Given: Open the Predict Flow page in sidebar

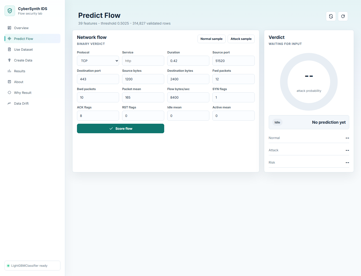Looking at the screenshot, I should 32,39.
